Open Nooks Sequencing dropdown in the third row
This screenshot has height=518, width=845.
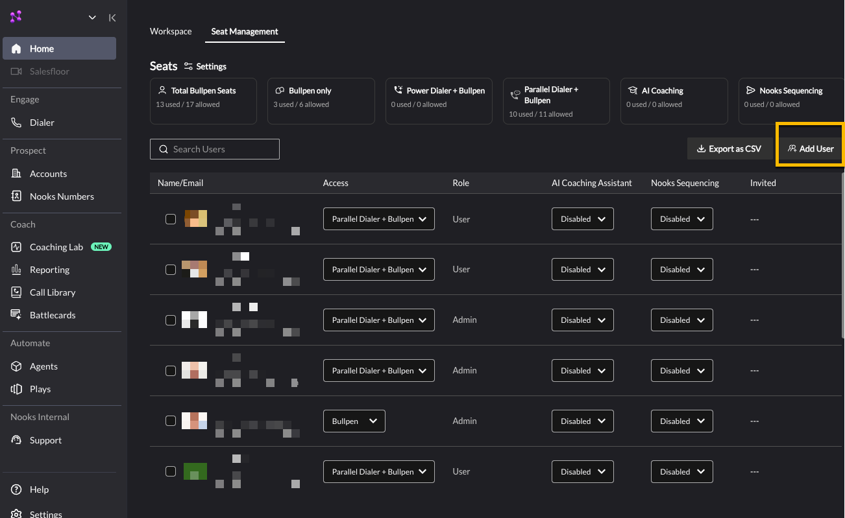coord(682,320)
